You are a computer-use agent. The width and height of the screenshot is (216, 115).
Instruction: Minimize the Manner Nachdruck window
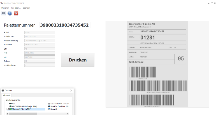click(209, 3)
